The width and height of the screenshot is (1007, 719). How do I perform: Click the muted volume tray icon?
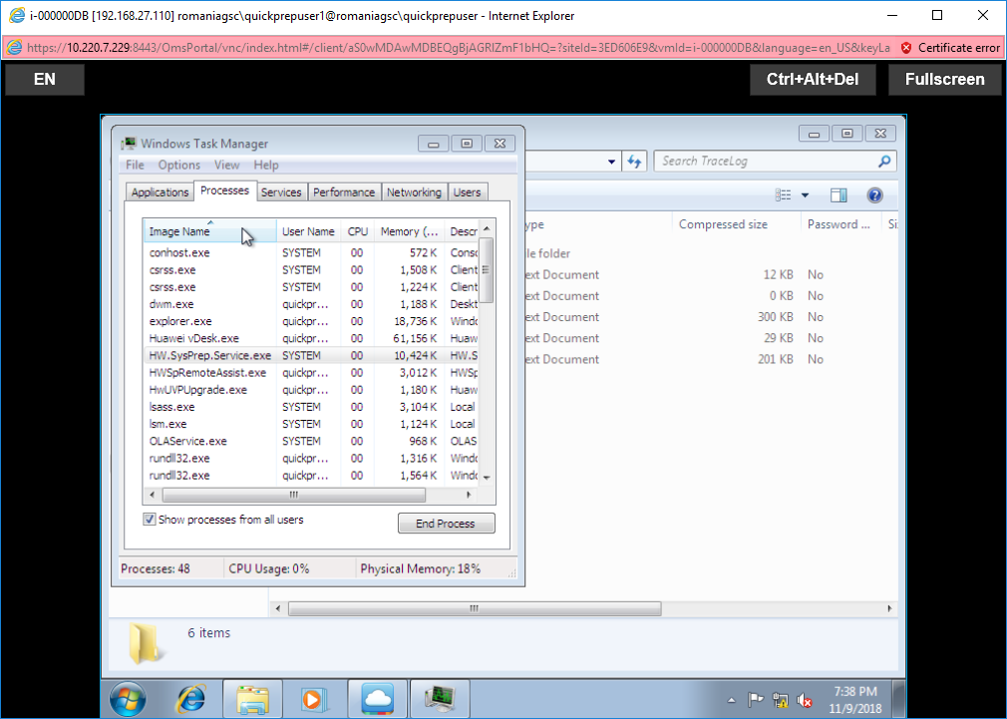(804, 700)
